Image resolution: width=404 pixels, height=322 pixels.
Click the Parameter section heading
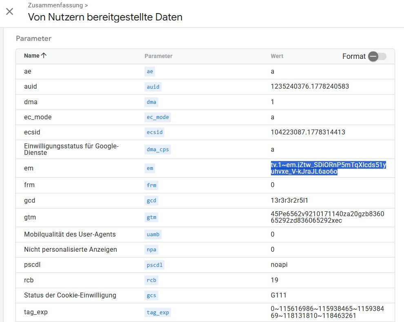coord(34,38)
